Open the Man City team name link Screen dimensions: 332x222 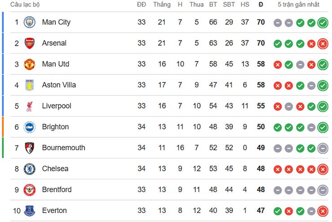(x=56, y=22)
